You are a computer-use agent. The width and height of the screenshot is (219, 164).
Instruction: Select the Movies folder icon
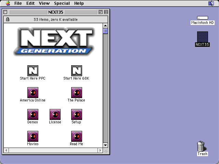[x=33, y=136]
